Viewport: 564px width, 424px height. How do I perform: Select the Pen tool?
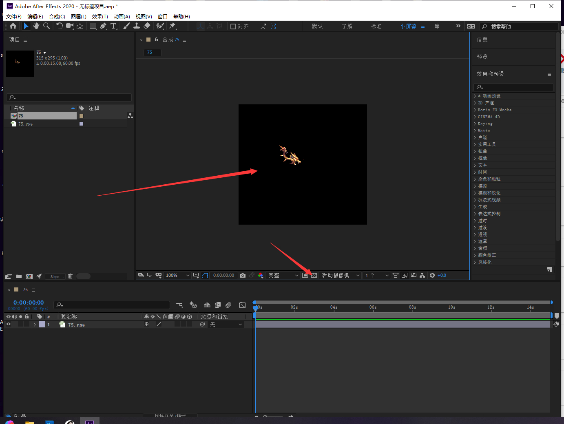pyautogui.click(x=103, y=26)
